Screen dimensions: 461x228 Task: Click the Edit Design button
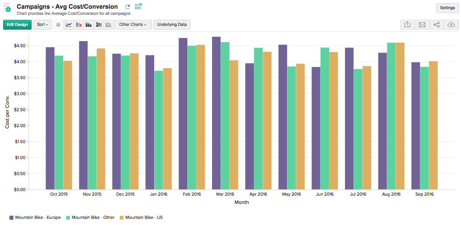[17, 25]
